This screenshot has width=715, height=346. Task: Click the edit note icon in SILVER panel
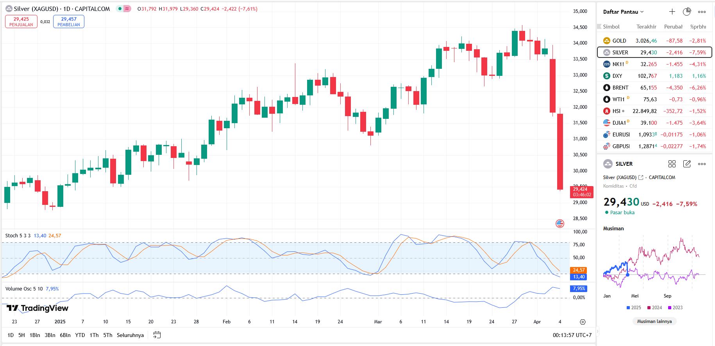tap(687, 164)
